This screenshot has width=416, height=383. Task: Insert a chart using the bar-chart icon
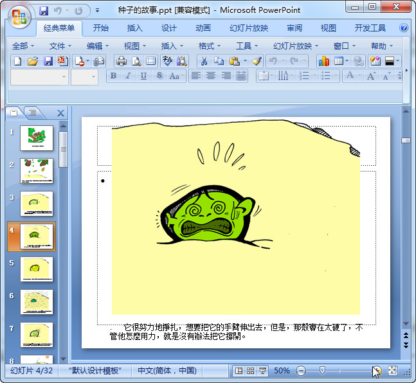(324, 61)
